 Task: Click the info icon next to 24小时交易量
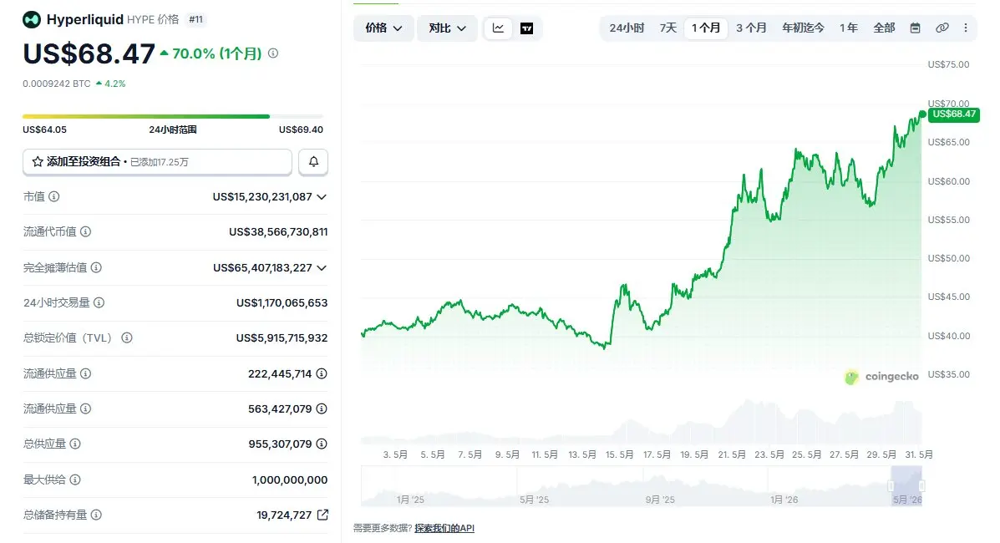[x=99, y=302]
